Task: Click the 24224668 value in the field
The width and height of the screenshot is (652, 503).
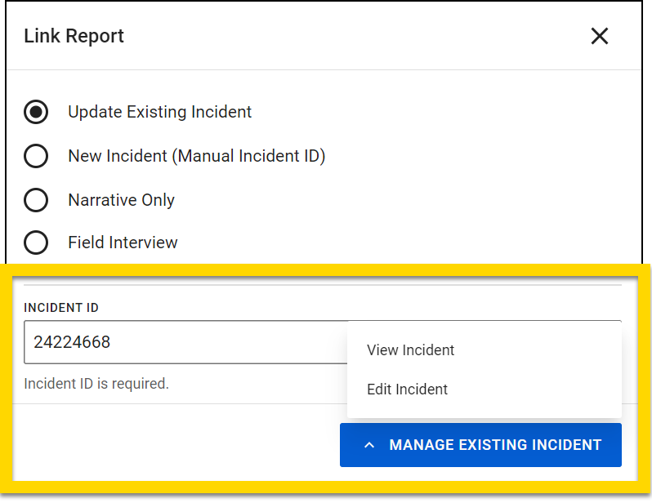Action: click(72, 342)
